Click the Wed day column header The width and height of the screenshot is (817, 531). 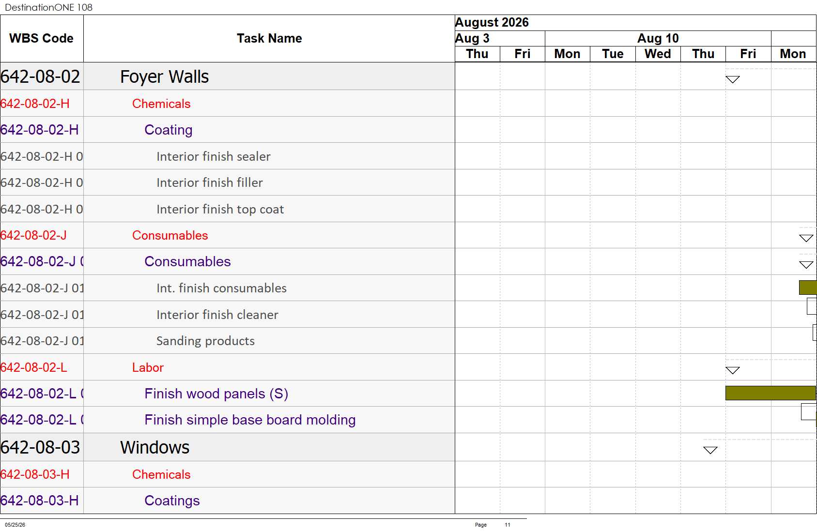click(x=658, y=54)
